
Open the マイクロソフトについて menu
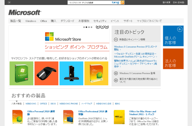149,21
